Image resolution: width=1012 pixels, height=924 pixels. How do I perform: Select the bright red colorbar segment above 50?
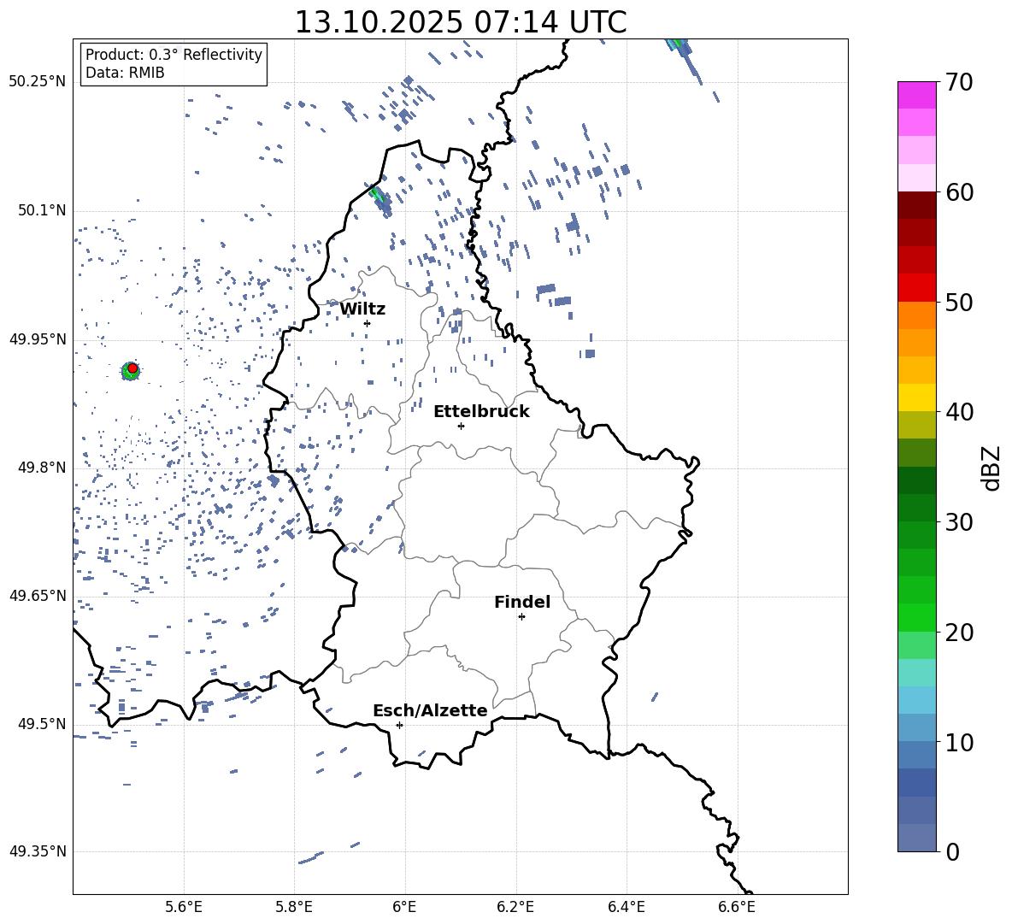[917, 288]
